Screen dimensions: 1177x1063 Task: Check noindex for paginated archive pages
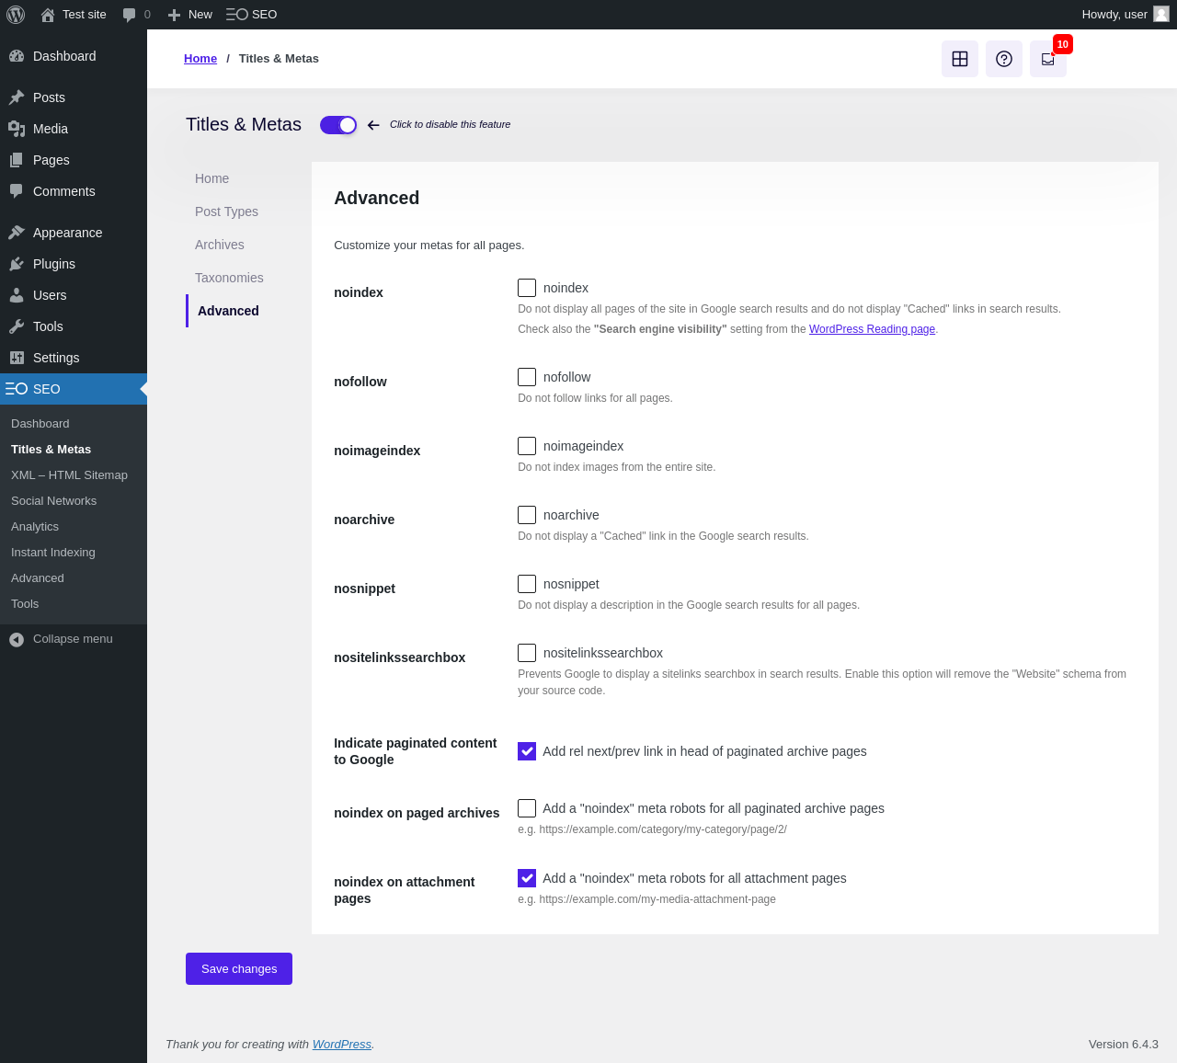click(x=527, y=808)
